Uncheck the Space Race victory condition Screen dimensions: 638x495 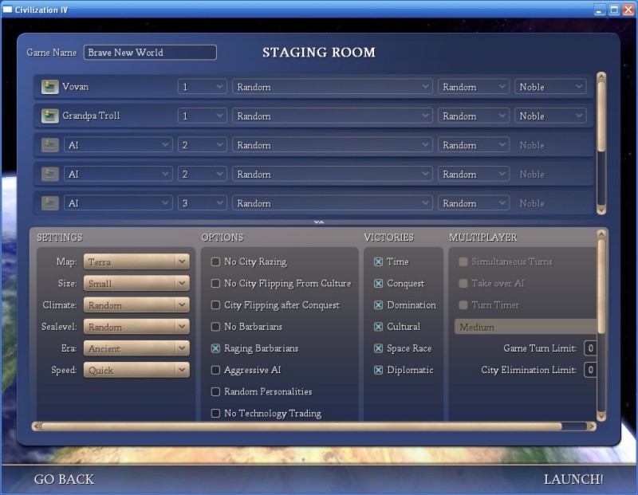tap(379, 348)
